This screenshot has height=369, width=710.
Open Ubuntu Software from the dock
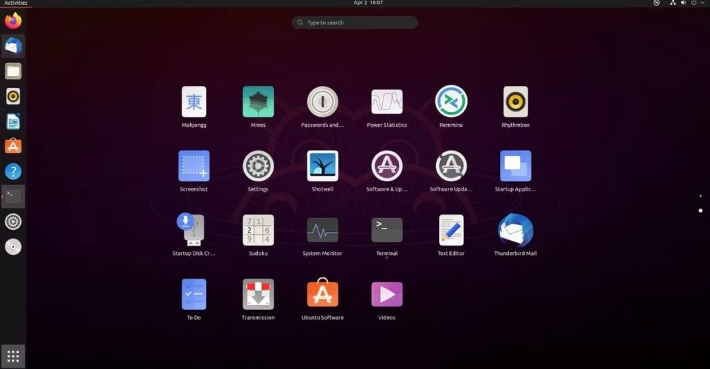coord(13,145)
